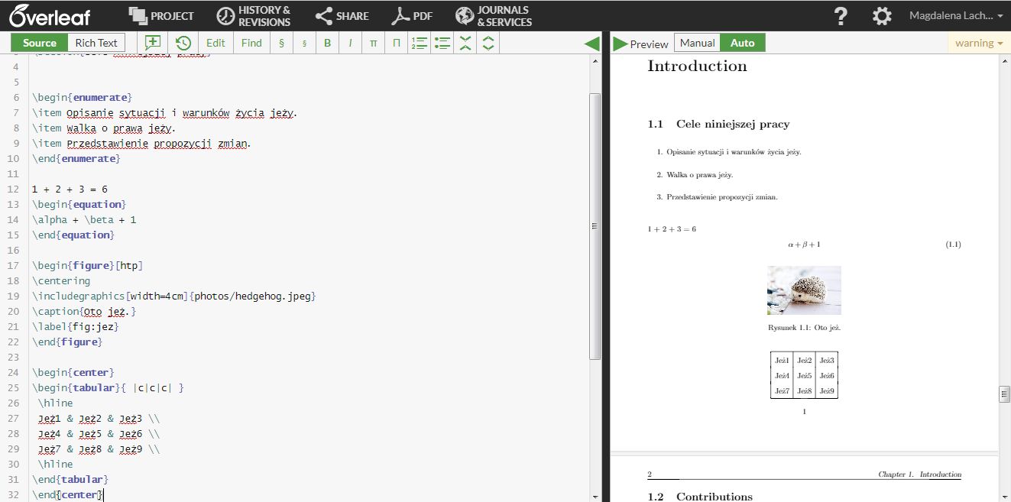Click the preview vertical scrollbar thumb
This screenshot has height=502, width=1011.
1004,394
